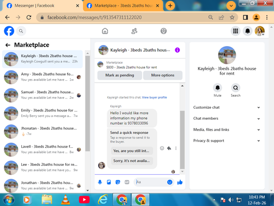The width and height of the screenshot is (274, 206).
Task: Click the house listing thumbnail in right panel
Action: tap(227, 55)
